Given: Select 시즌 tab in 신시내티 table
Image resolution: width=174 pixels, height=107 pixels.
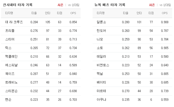Looking at the screenshot, I should tap(60, 5).
